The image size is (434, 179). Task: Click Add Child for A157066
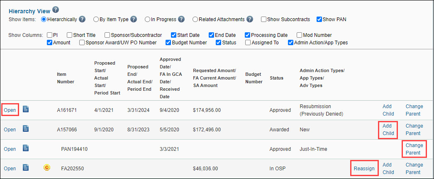point(388,129)
